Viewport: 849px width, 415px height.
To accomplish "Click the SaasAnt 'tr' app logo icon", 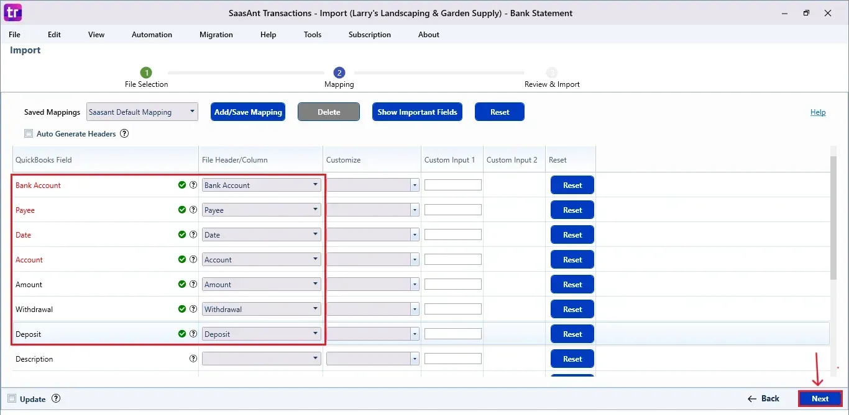I will click(12, 12).
